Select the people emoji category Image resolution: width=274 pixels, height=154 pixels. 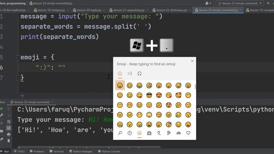(149, 133)
